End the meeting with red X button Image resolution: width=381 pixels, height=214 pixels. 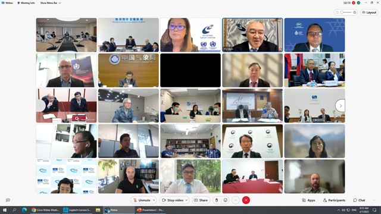(246, 200)
